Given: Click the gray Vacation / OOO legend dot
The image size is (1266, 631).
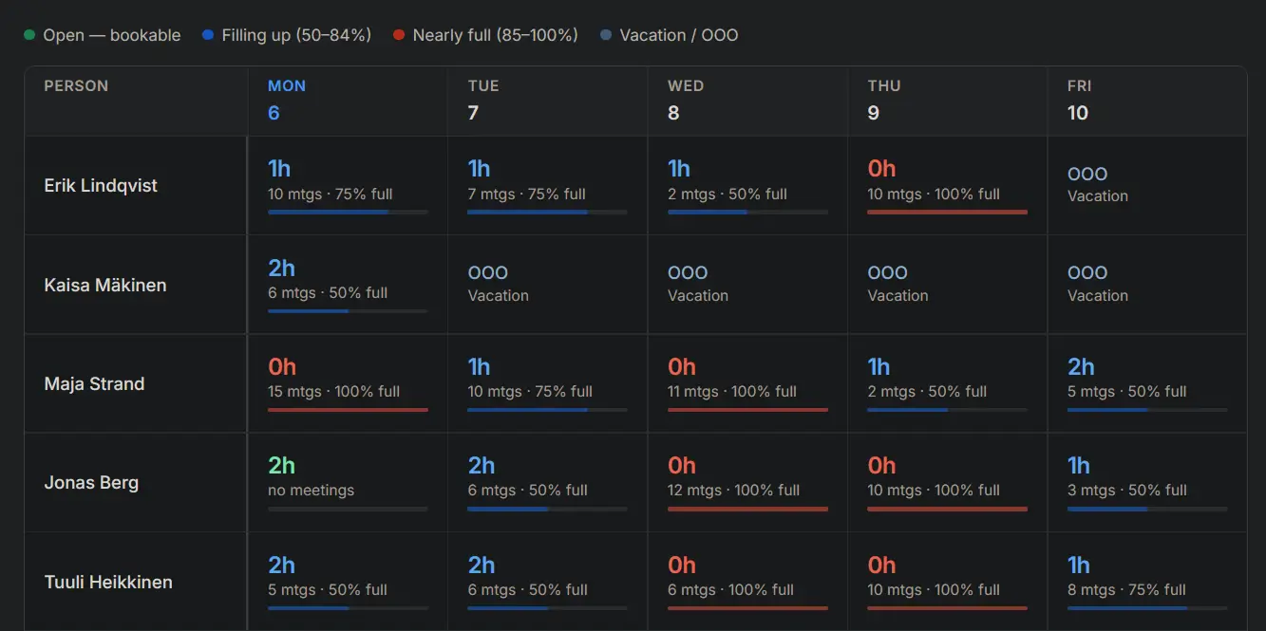Looking at the screenshot, I should point(605,34).
